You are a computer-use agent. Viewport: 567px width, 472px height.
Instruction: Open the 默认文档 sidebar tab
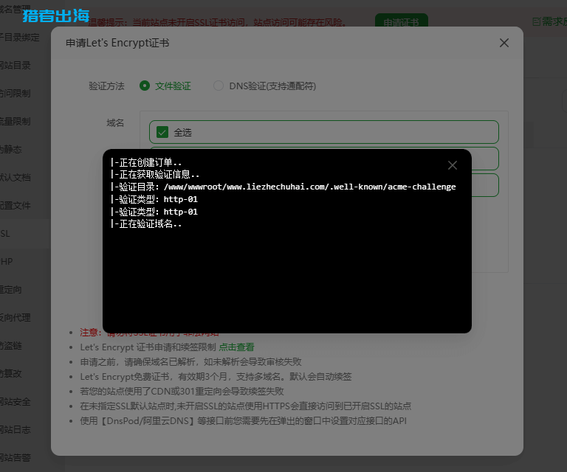pos(16,177)
